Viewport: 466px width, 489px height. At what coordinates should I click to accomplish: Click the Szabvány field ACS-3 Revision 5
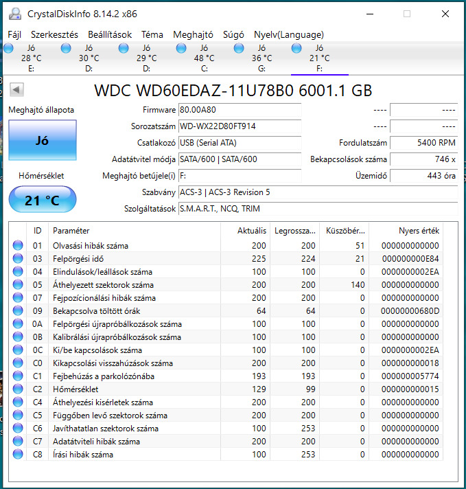tap(318, 192)
